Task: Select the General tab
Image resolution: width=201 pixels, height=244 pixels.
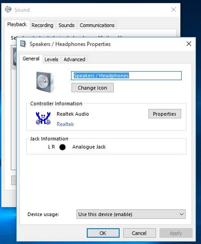Action: coord(31,59)
